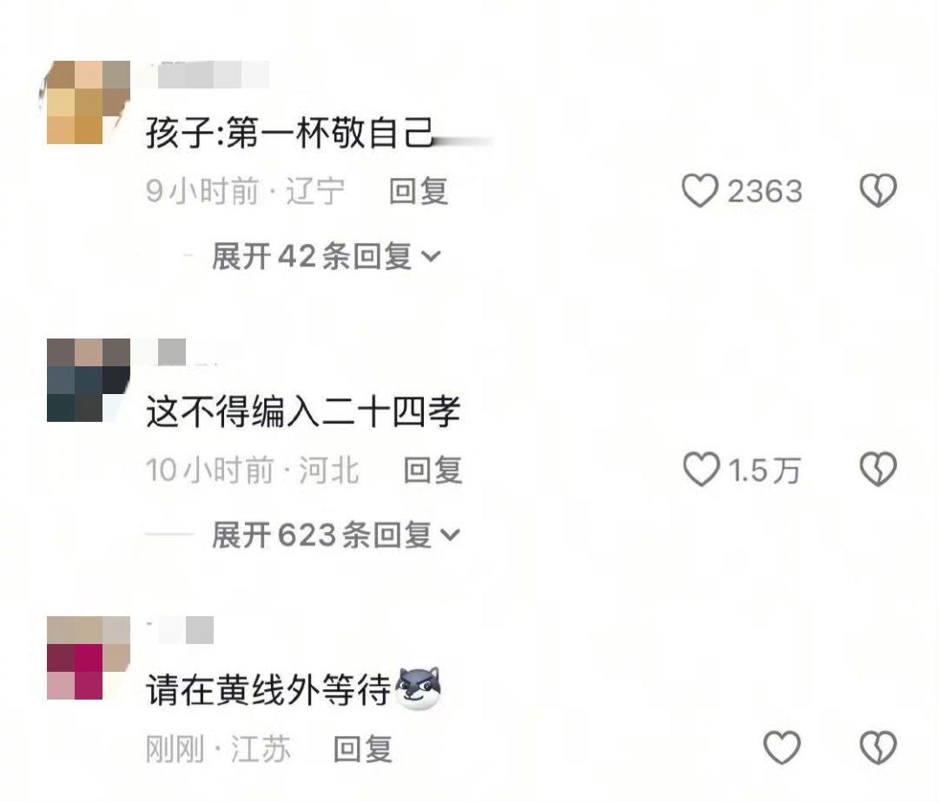Tap chevron beside 展开42条回复
938x802 pixels.
tap(432, 257)
